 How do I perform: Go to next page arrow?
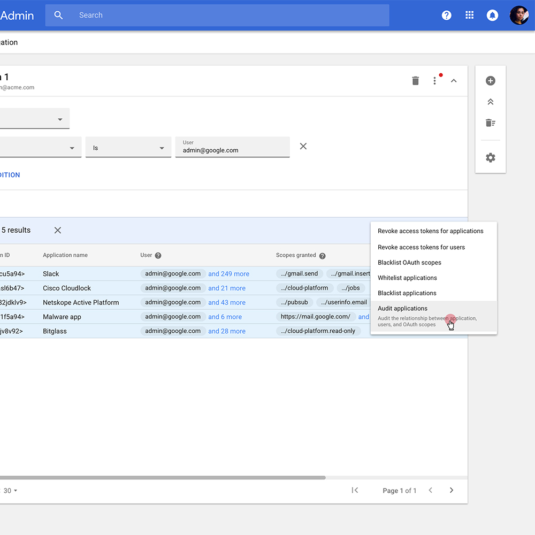(x=452, y=490)
